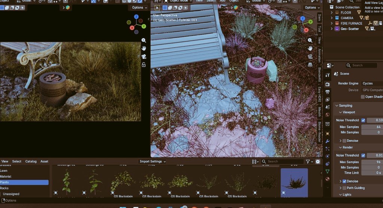The height and width of the screenshot is (208, 383).
Task: Open Biome-Reader sidebar tab
Action: click(319, 132)
